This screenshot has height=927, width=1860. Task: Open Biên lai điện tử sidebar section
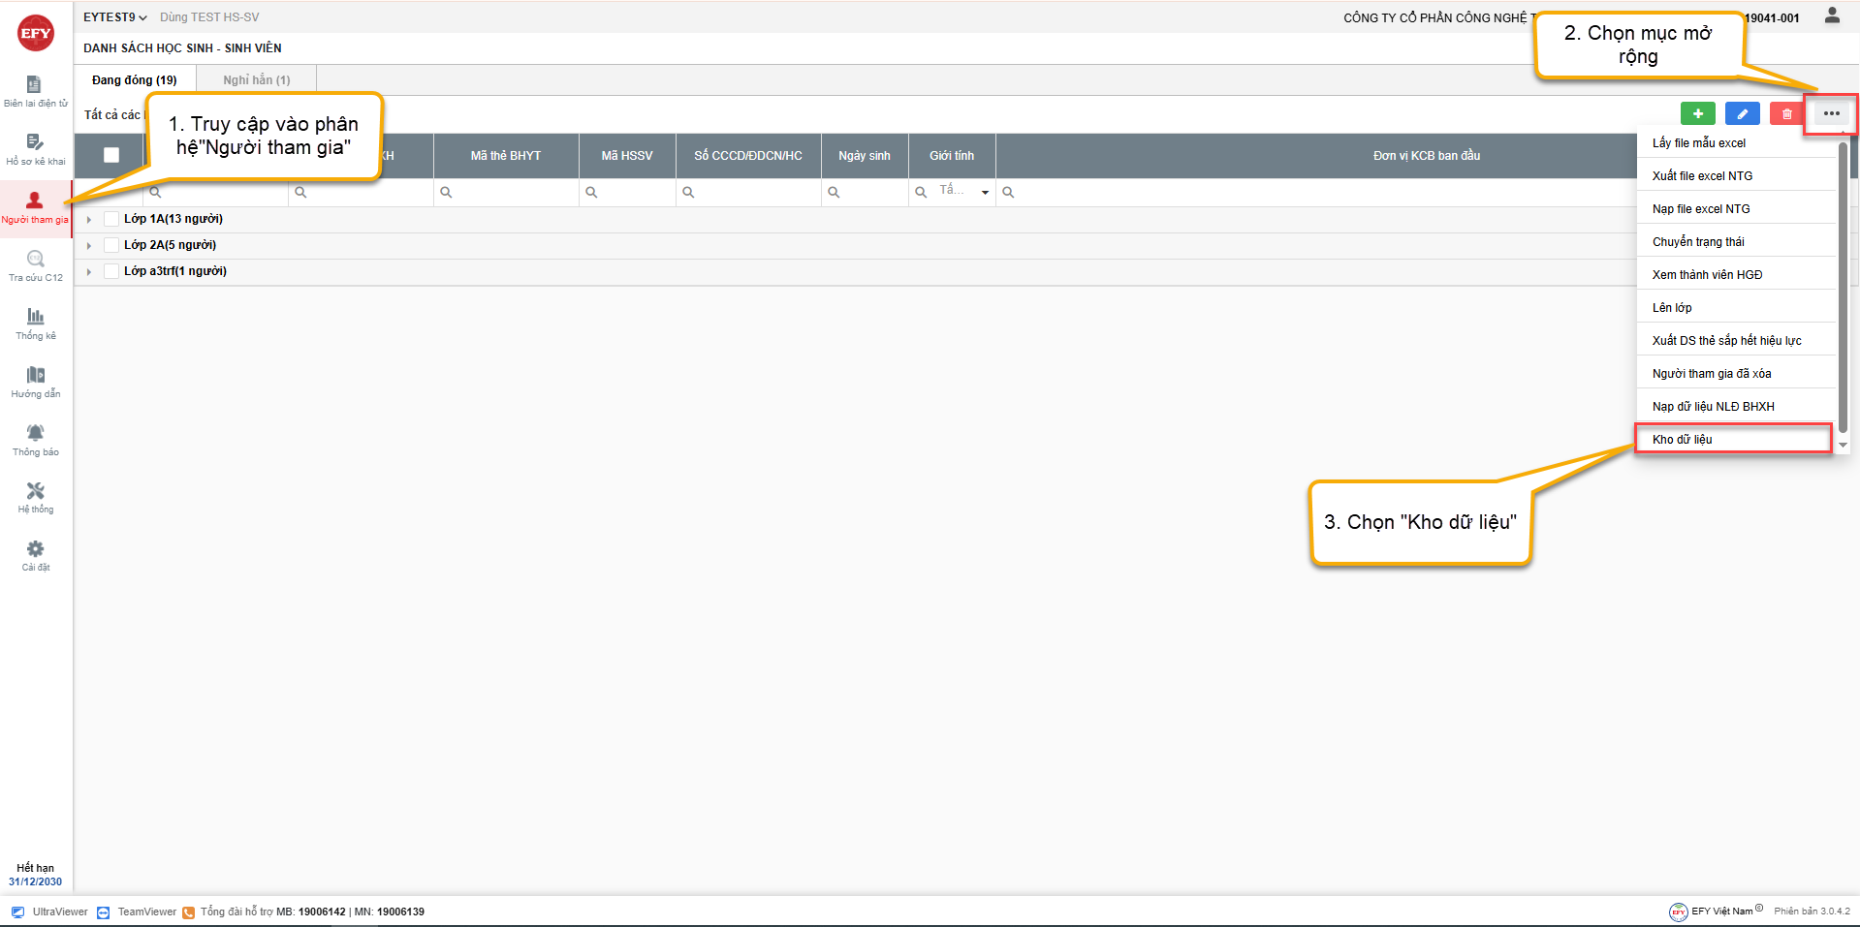(x=35, y=92)
